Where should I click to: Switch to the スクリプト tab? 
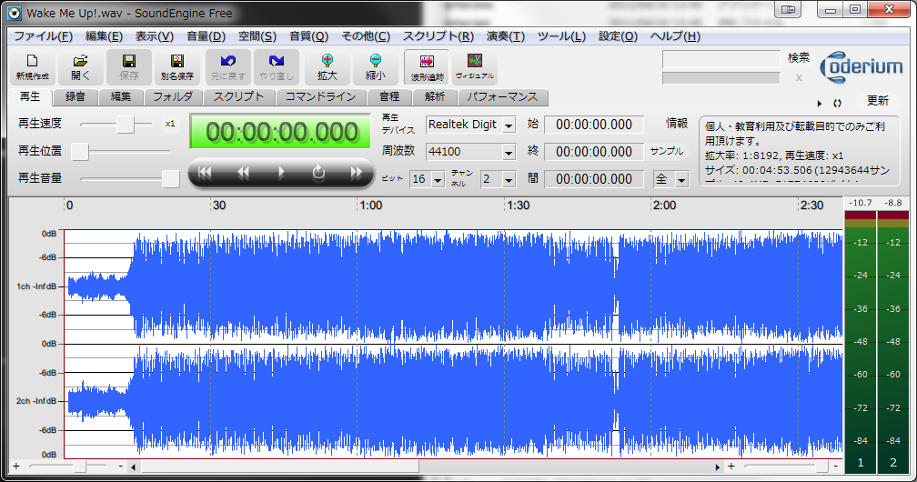[x=238, y=96]
